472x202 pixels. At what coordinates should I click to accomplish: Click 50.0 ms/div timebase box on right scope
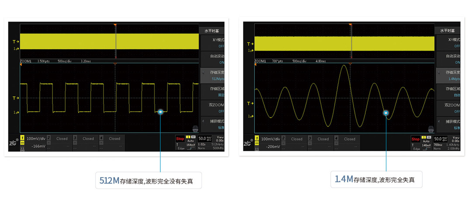(x=441, y=139)
